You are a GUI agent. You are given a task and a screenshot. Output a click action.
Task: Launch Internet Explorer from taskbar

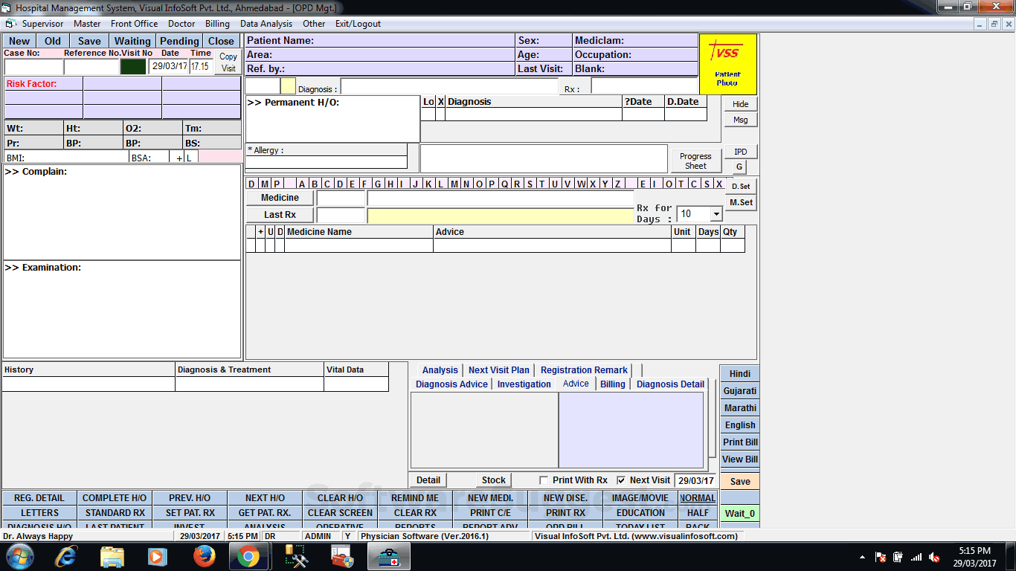(x=66, y=557)
